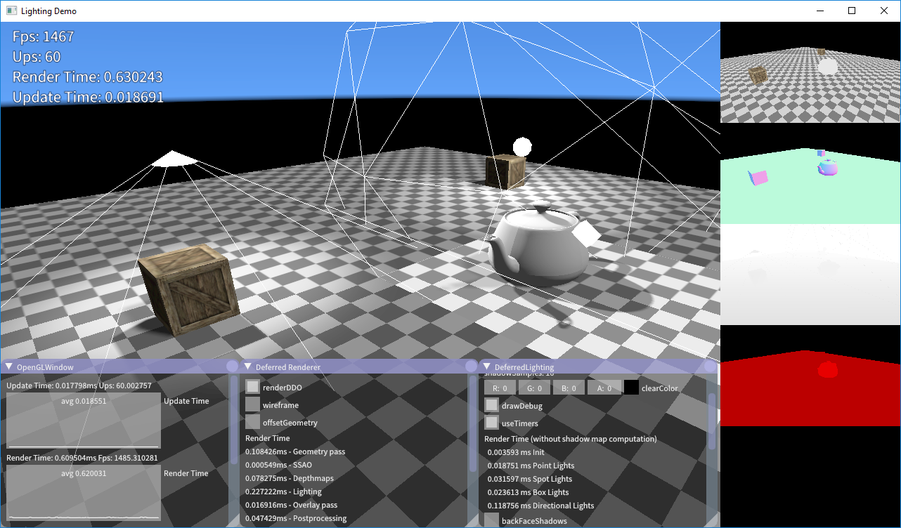Enable the renderDDO checkbox

click(x=252, y=387)
